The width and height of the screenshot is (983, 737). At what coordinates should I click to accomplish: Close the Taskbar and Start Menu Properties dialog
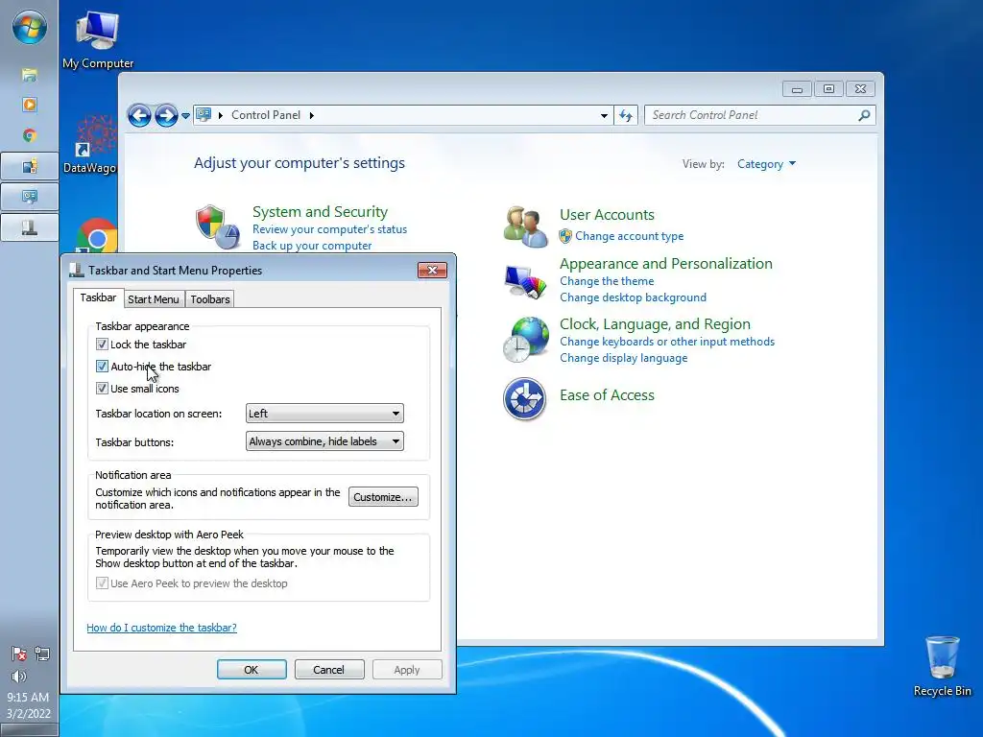[433, 270]
